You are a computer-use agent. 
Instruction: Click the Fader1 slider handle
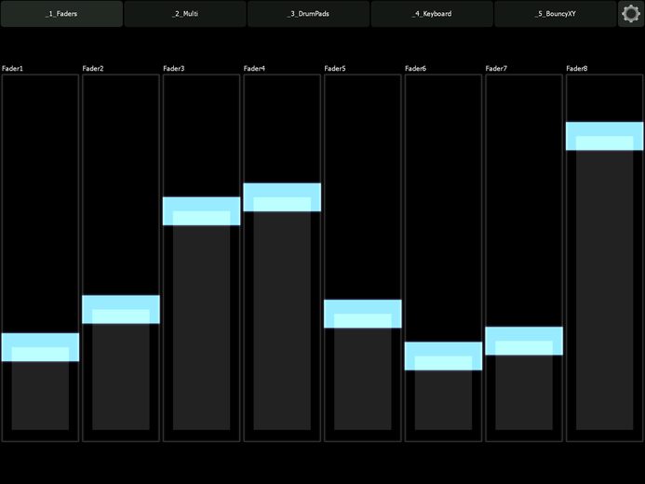point(40,347)
